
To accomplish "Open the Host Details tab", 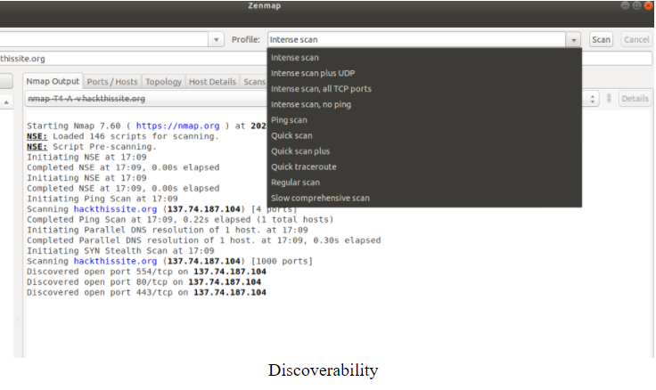I will click(212, 82).
